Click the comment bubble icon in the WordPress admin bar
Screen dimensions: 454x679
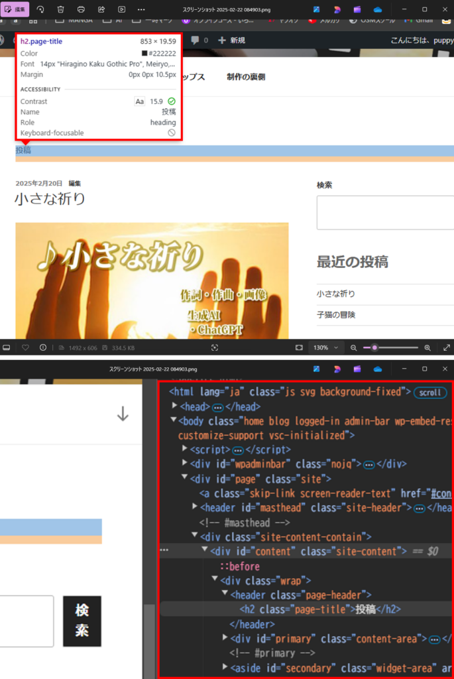tap(196, 40)
